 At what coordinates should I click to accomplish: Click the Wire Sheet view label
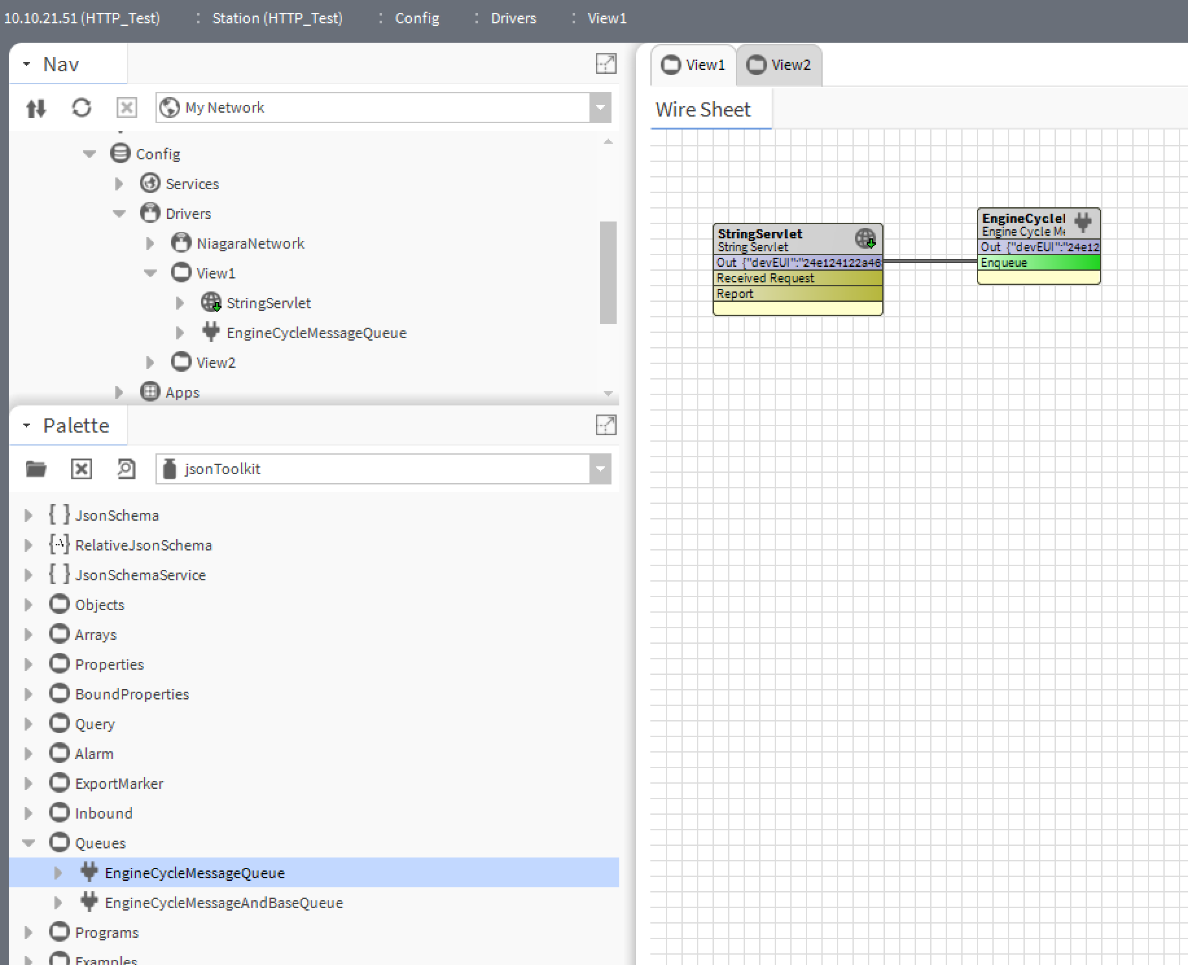(703, 109)
